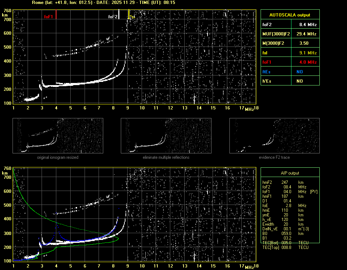
Task: Open the 'eliminate multiple reflections' thumbnail
Action: (166, 135)
